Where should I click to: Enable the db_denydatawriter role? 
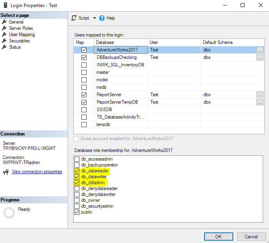pos(77,195)
